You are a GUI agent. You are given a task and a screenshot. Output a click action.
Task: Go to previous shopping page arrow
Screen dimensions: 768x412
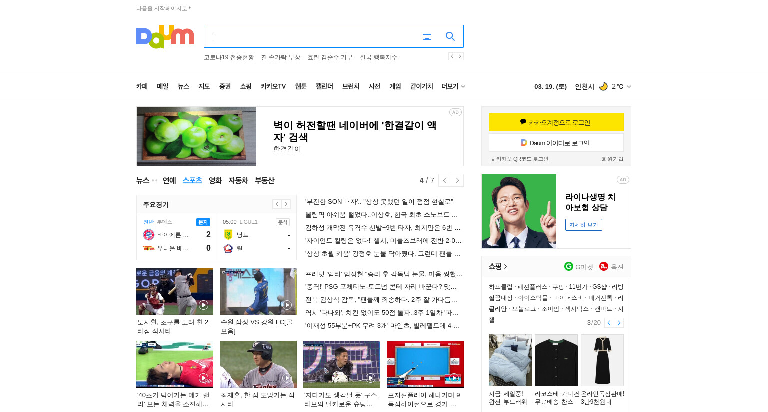[609, 323]
